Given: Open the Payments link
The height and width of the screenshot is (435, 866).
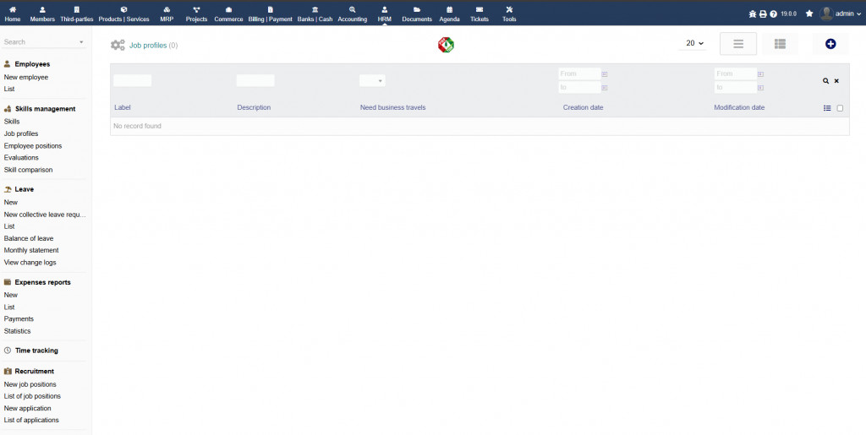Looking at the screenshot, I should (19, 318).
